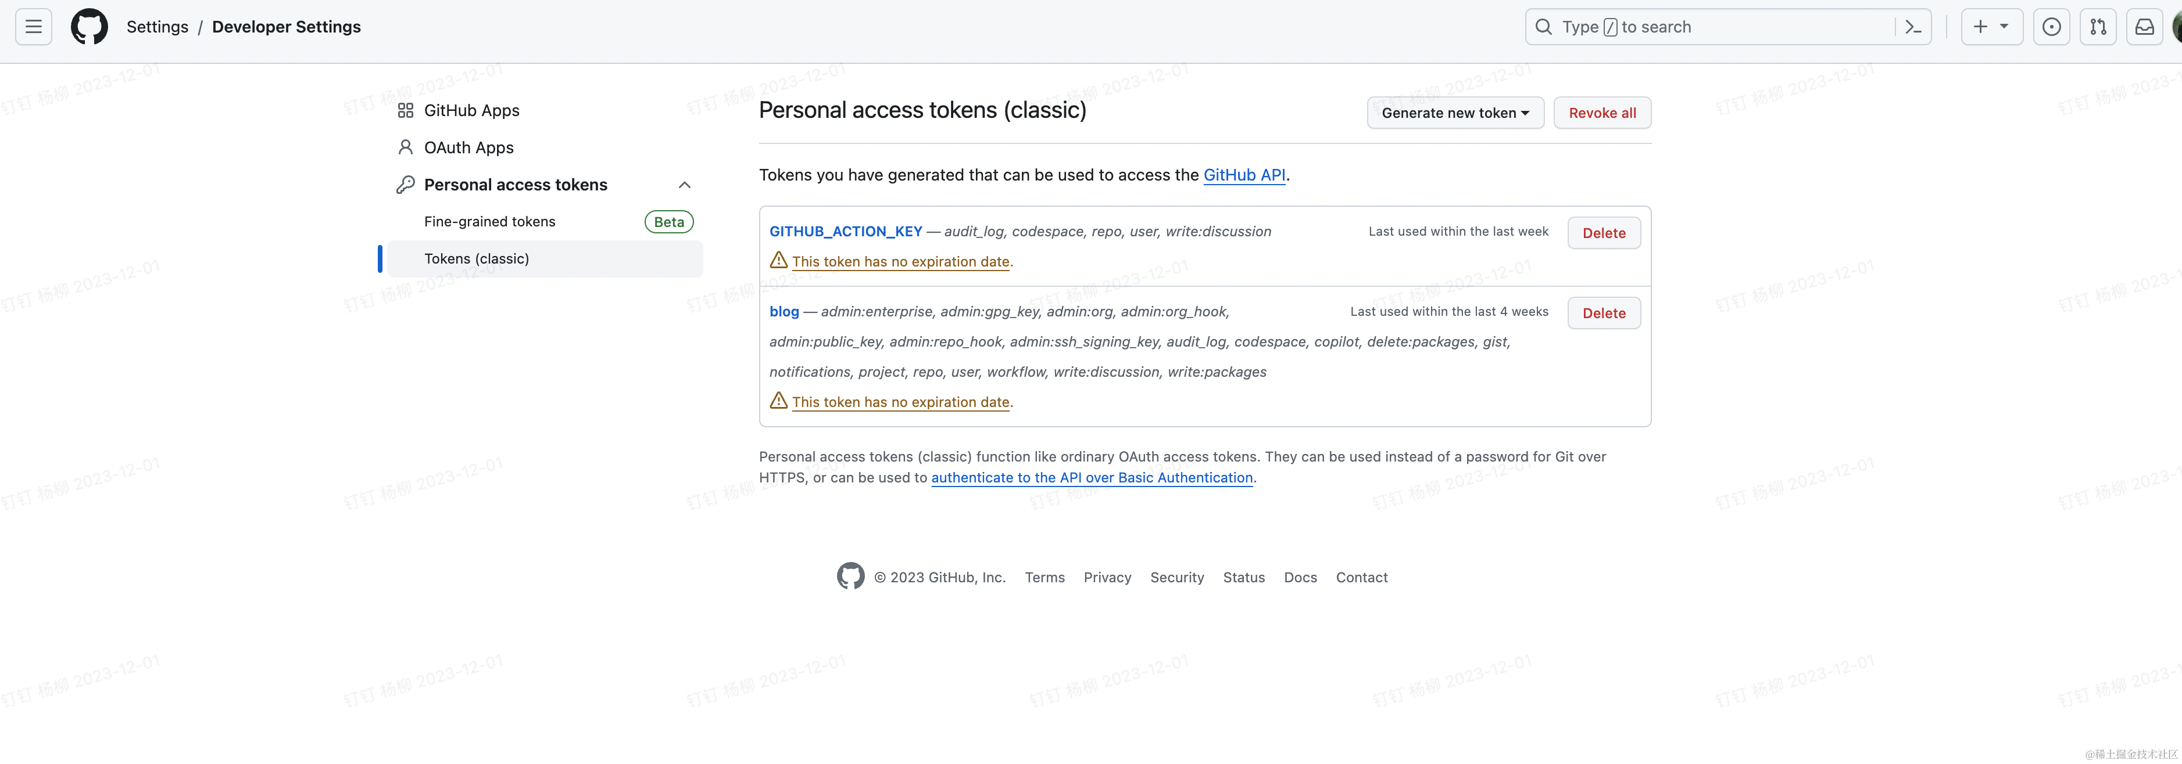2182x764 pixels.
Task: Select Tokens (classic) in the sidebar
Action: point(476,259)
